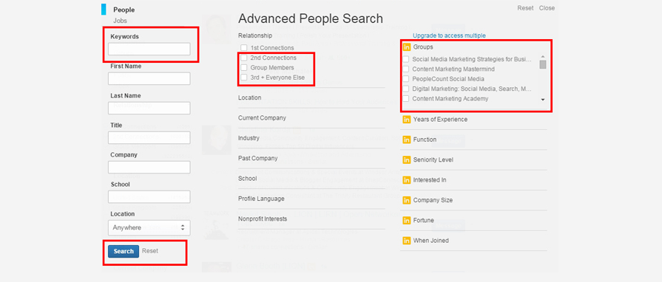Image resolution: width=662 pixels, height=282 pixels.
Task: Click the premium icon next to Fortune
Action: click(x=407, y=221)
